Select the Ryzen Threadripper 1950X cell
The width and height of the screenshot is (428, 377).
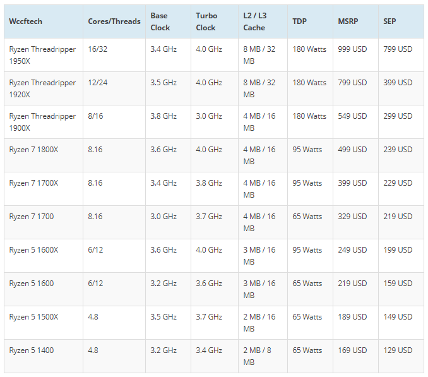pyautogui.click(x=42, y=55)
